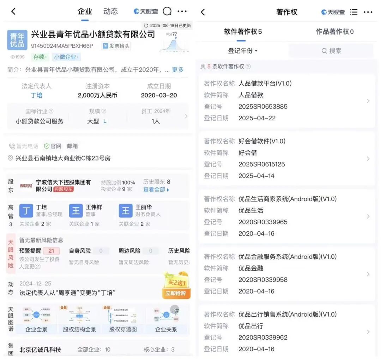Click the 小微企业 tag
Image resolution: width=381 pixels, height=359 pixels.
coord(66,57)
